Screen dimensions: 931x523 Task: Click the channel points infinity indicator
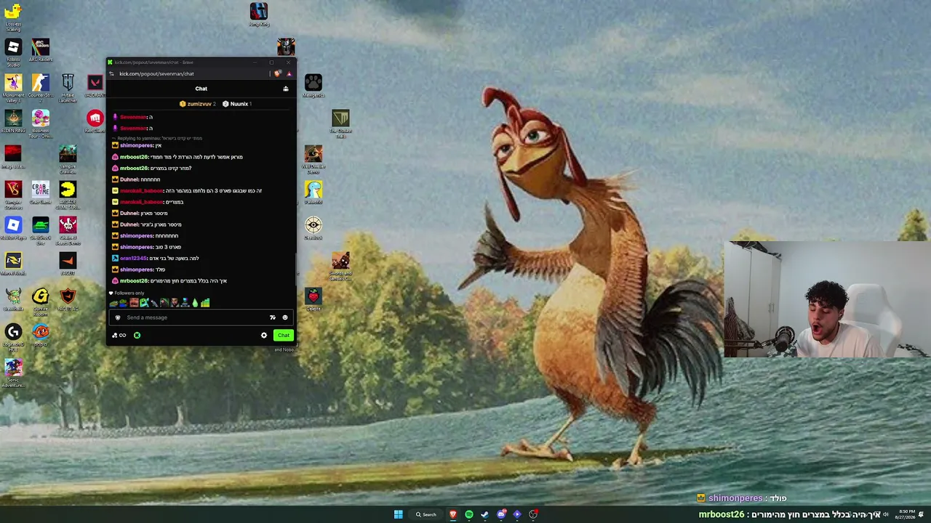tap(119, 336)
